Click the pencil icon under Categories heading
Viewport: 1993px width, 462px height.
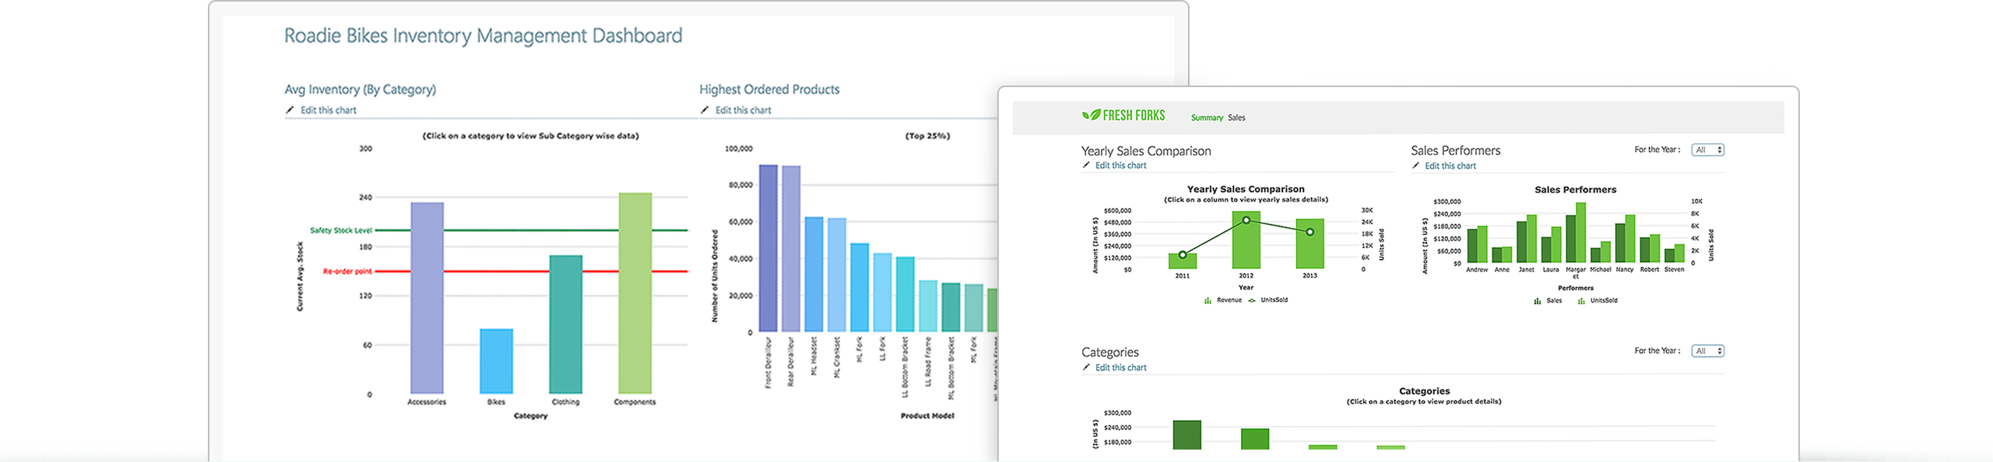tap(1086, 368)
